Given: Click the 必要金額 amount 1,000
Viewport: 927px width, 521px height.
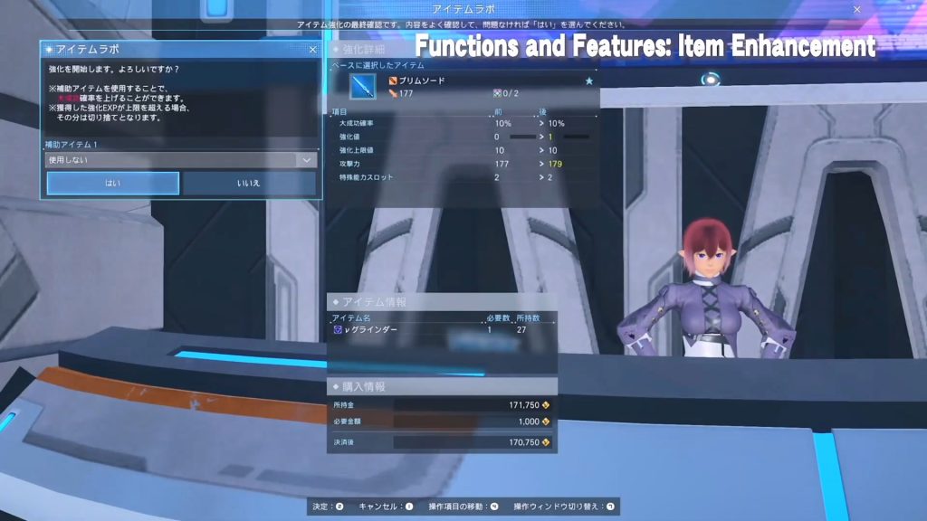Looking at the screenshot, I should tap(529, 422).
